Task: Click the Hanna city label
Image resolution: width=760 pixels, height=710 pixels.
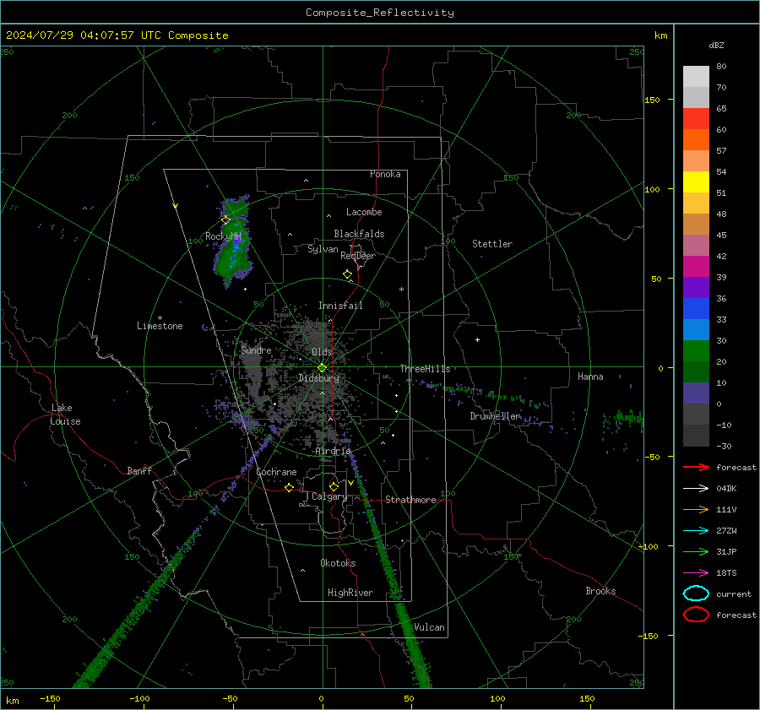Action: [x=590, y=377]
